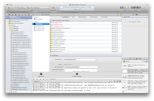The image size is (154, 101).
Task: Click the Run play button
Action: pos(9,8)
